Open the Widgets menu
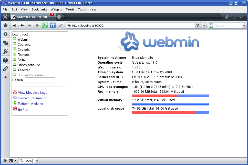 (56, 9)
